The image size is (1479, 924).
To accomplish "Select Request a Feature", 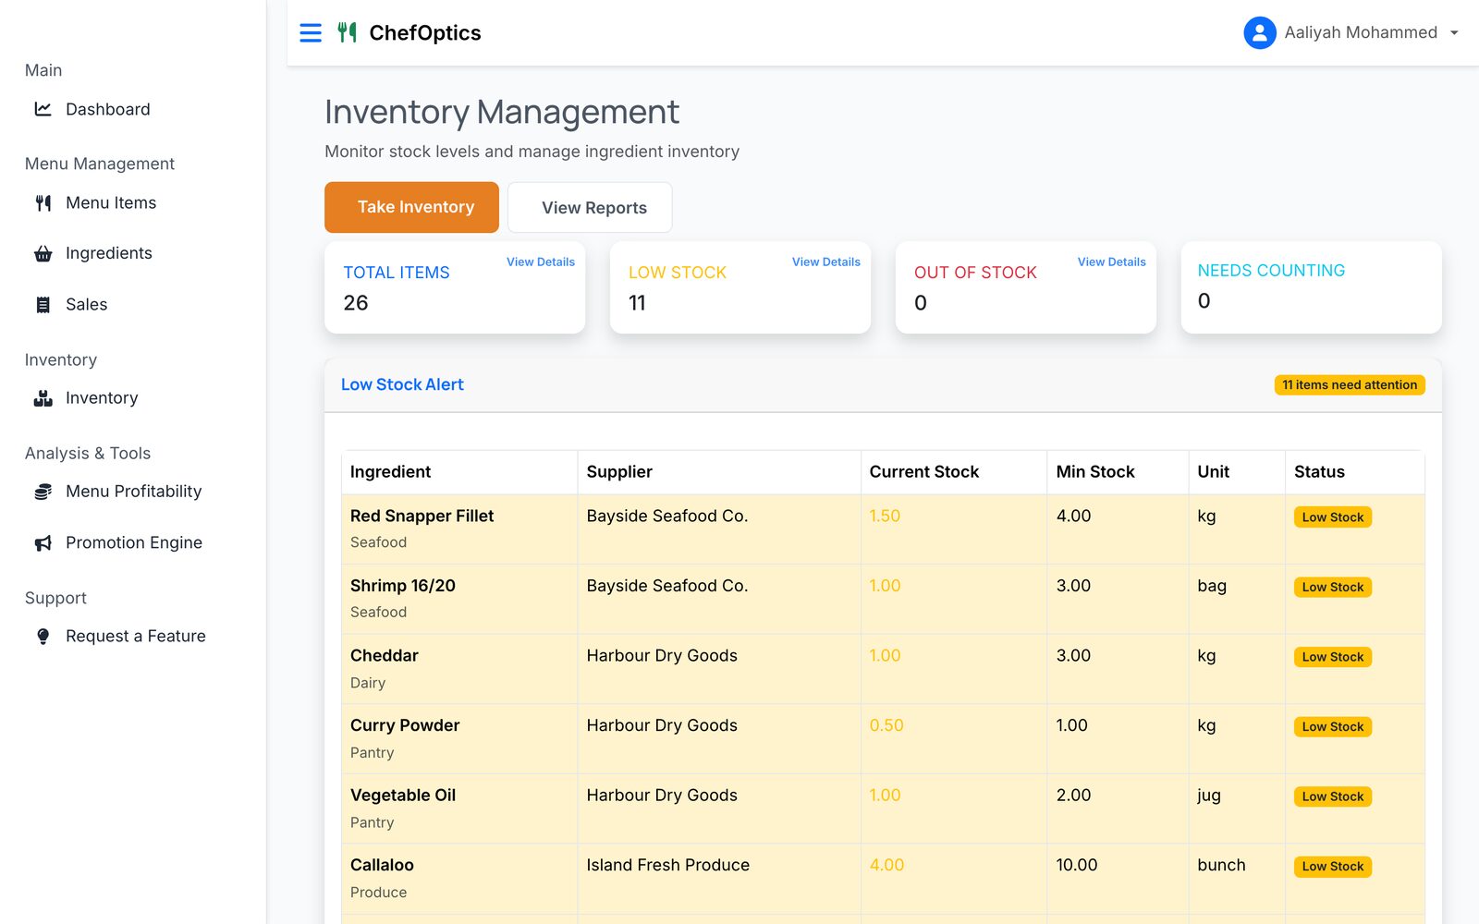I will 136,637.
